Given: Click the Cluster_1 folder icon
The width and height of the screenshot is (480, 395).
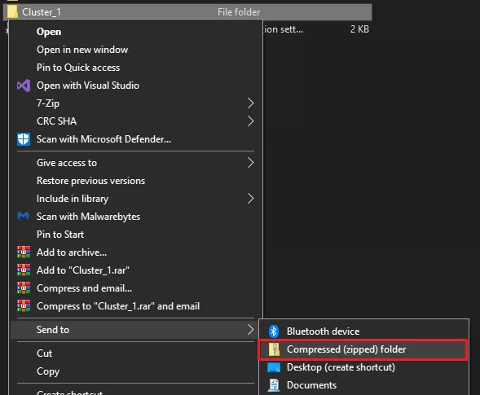Looking at the screenshot, I should pos(12,11).
